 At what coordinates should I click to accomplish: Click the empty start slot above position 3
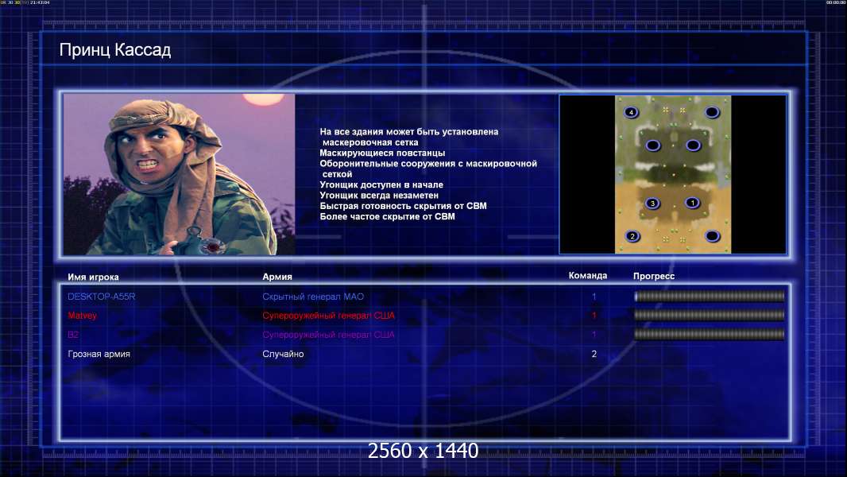point(652,145)
